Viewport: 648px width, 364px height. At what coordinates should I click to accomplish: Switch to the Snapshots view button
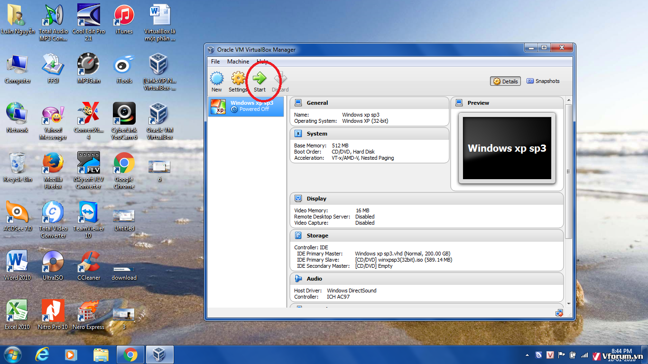coord(543,81)
